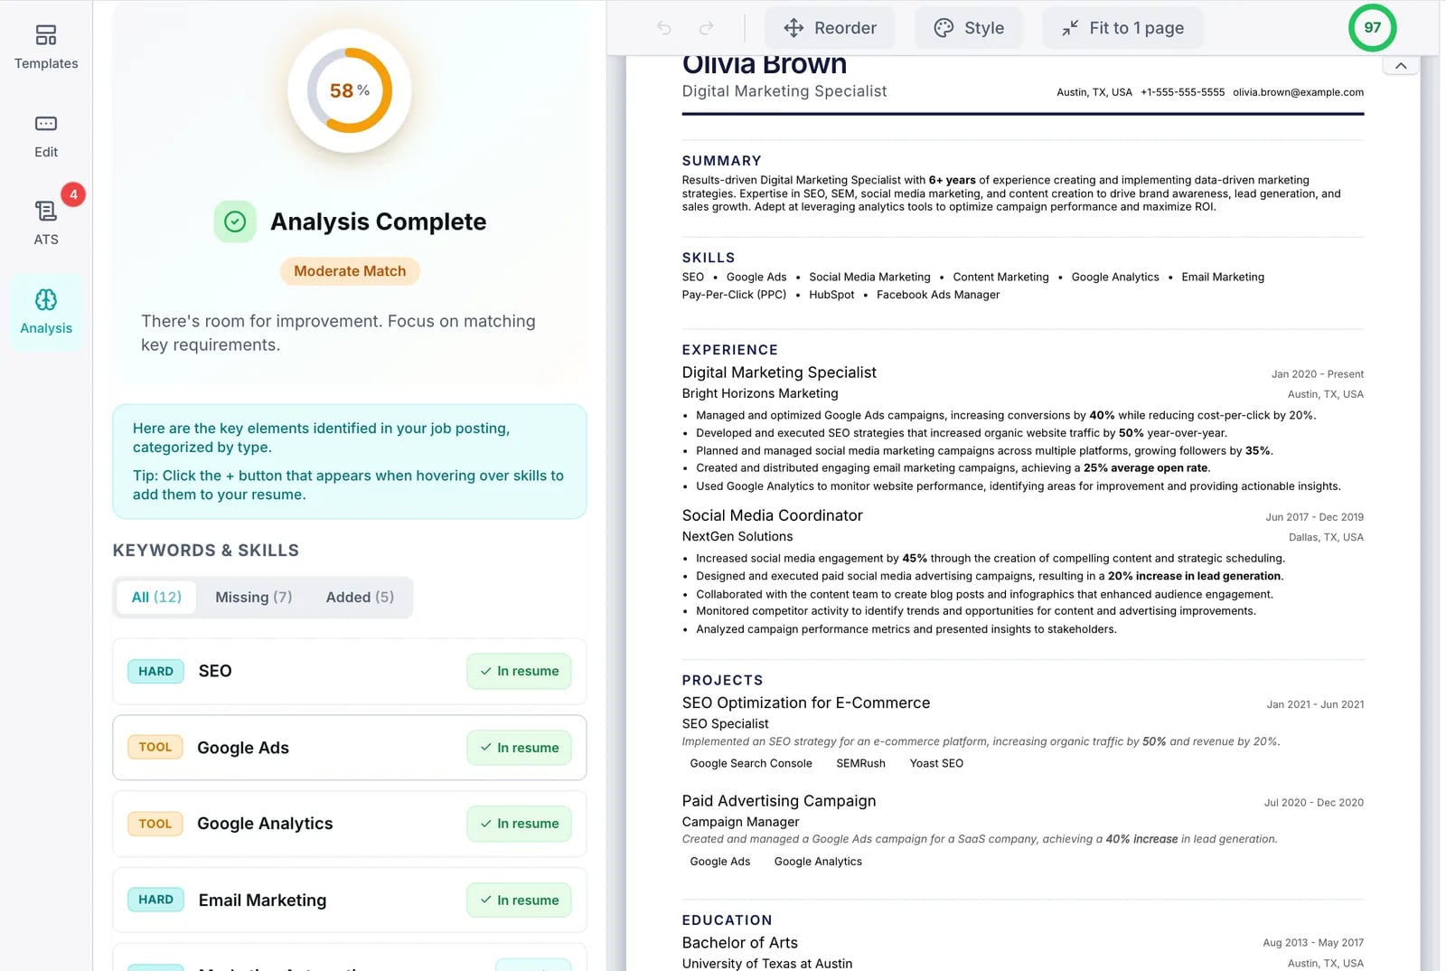The image size is (1446, 971).
Task: Click the Facebook Ads Manager skill
Action: (x=938, y=295)
